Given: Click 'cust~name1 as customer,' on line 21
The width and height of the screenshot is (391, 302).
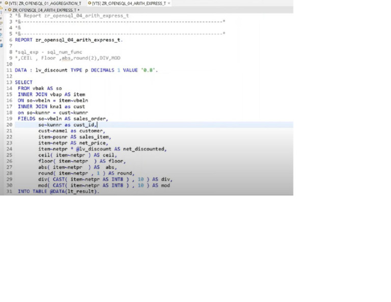Looking at the screenshot, I should (x=72, y=131).
